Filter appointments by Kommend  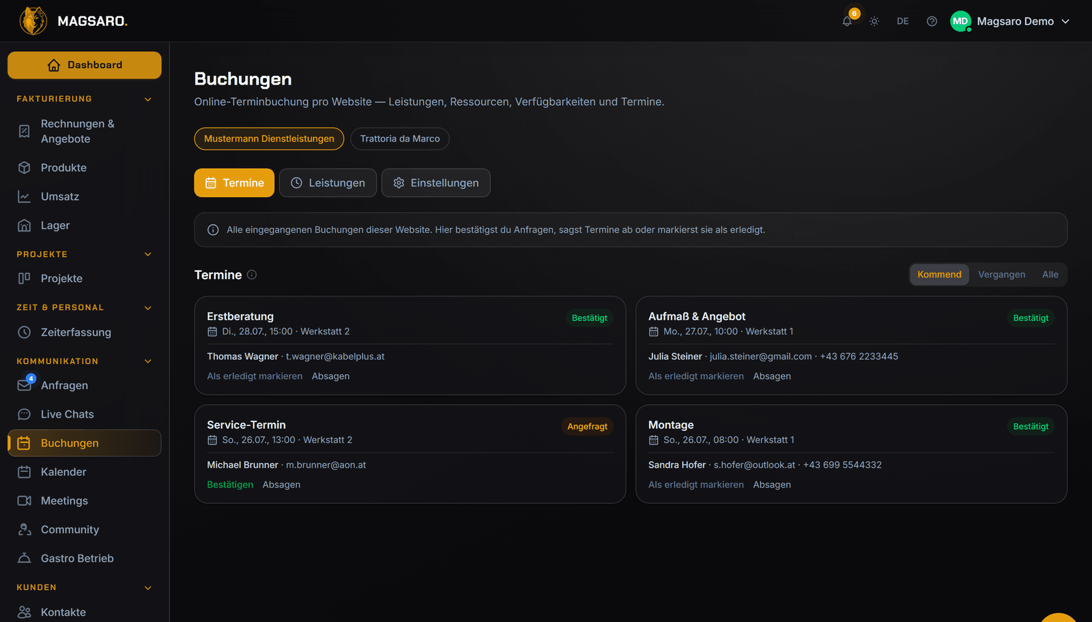[x=939, y=274]
